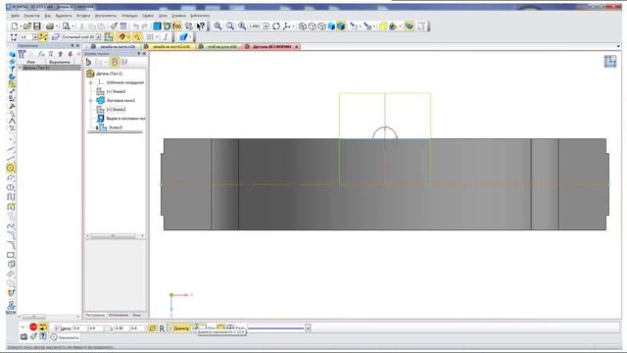Select shaded with edges display cube
The image size is (627, 353).
[341, 26]
